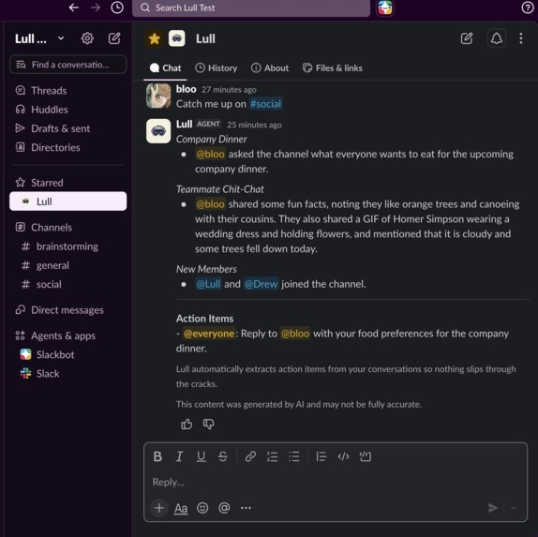The width and height of the screenshot is (538, 537).
Task: Send the message with arrow button
Action: tap(493, 508)
